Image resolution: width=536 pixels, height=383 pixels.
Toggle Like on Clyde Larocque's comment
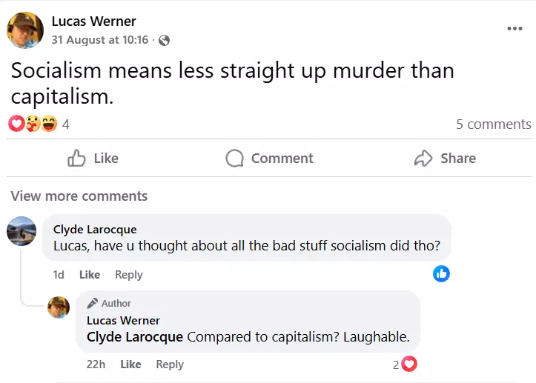(90, 275)
